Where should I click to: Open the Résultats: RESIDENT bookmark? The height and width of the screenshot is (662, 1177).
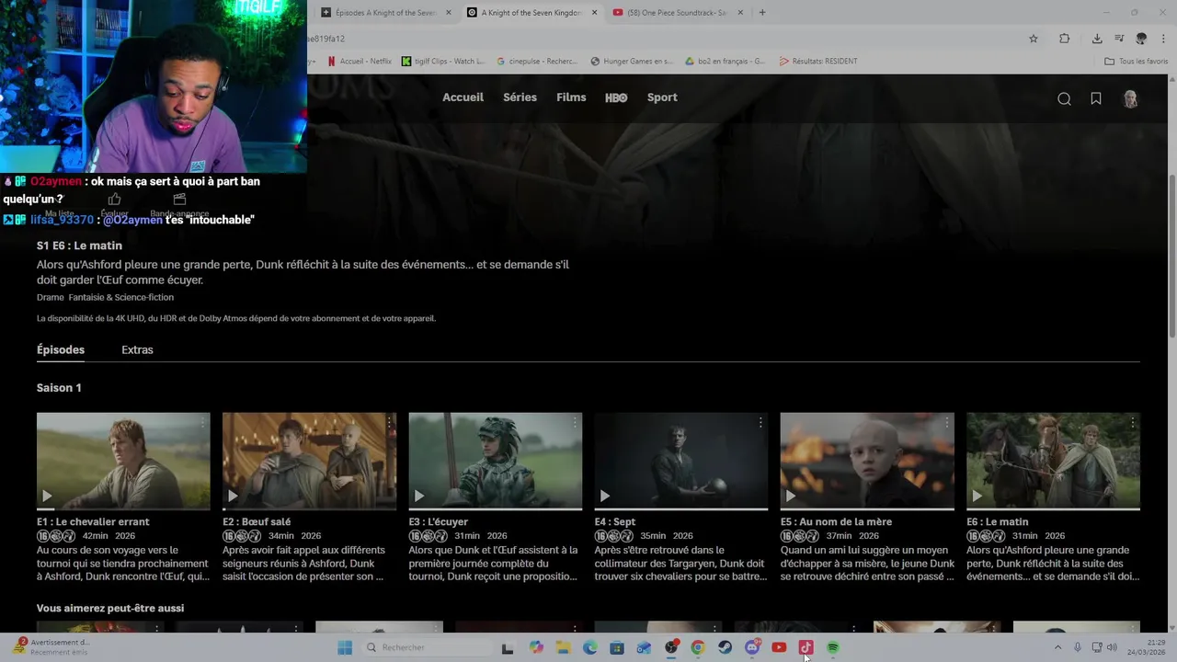[x=818, y=62]
